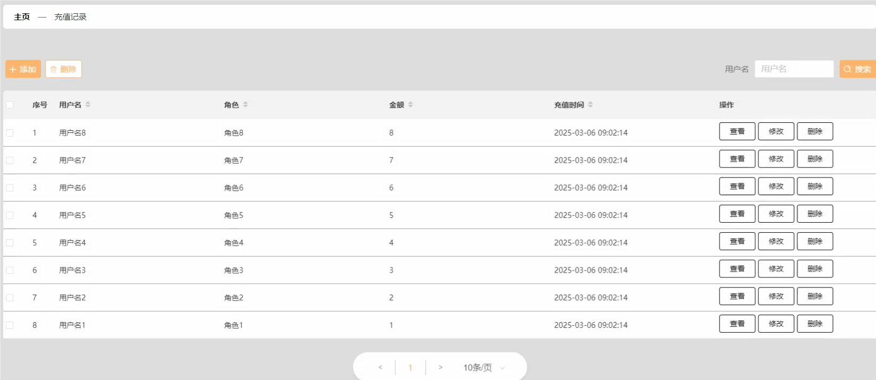Click 删除 for the 用户名2 row
The height and width of the screenshot is (380, 876).
tap(815, 296)
